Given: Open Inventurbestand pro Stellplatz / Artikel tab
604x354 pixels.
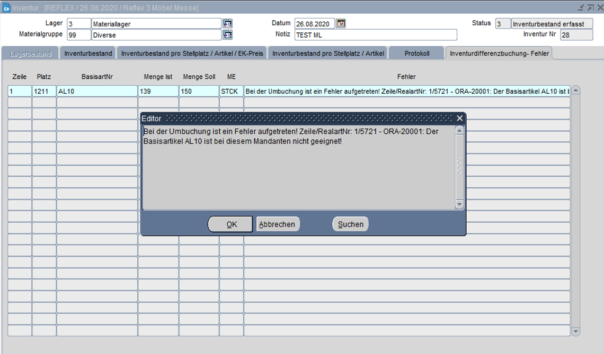Looking at the screenshot, I should 328,53.
